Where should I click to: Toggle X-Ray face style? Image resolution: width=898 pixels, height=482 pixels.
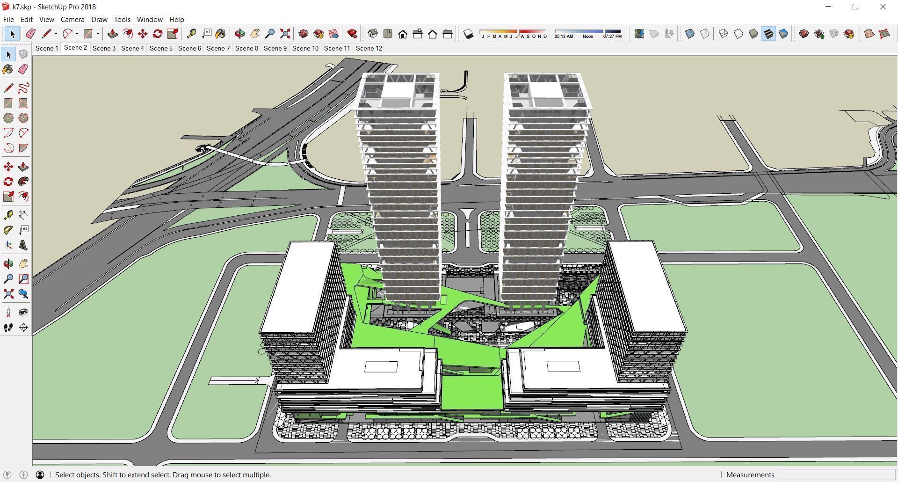pyautogui.click(x=690, y=34)
